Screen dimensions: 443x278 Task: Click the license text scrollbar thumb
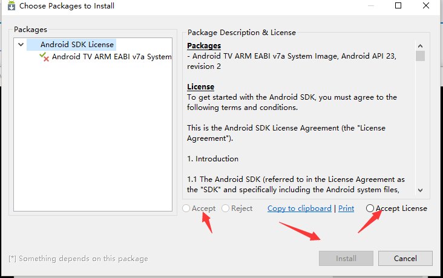(x=420, y=56)
